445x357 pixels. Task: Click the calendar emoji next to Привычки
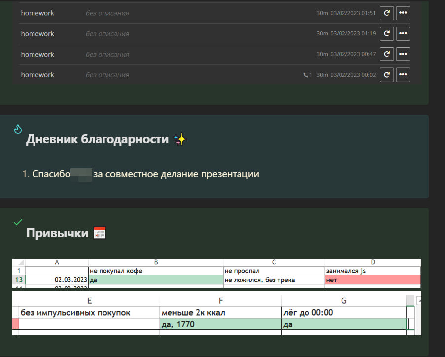[x=100, y=233]
